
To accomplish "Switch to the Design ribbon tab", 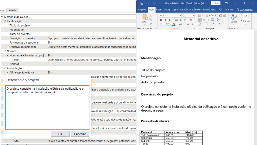I will pos(167,10).
